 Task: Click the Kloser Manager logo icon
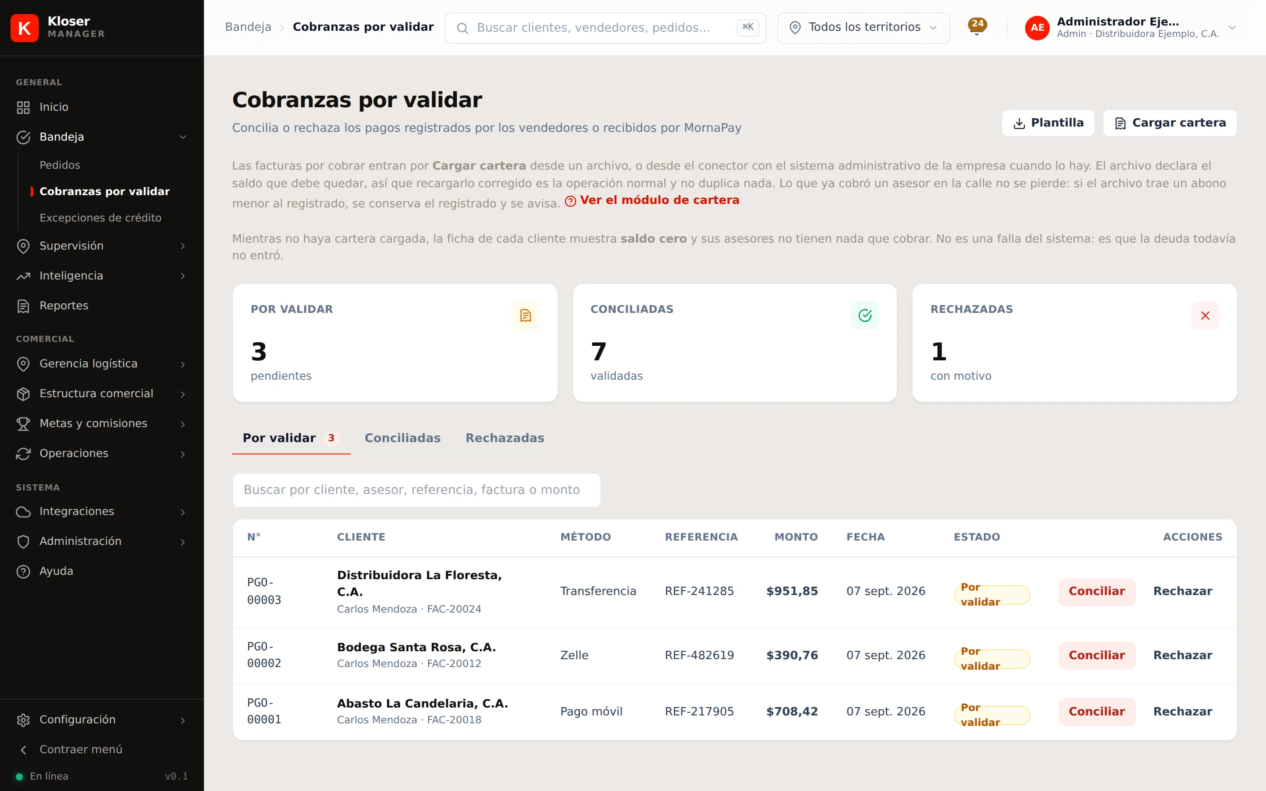point(25,28)
